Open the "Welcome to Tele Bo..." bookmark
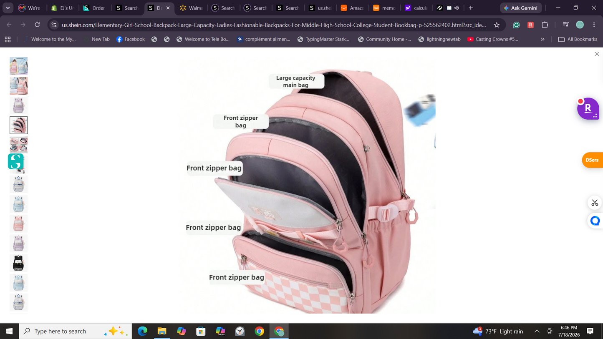This screenshot has height=339, width=603. tap(203, 39)
